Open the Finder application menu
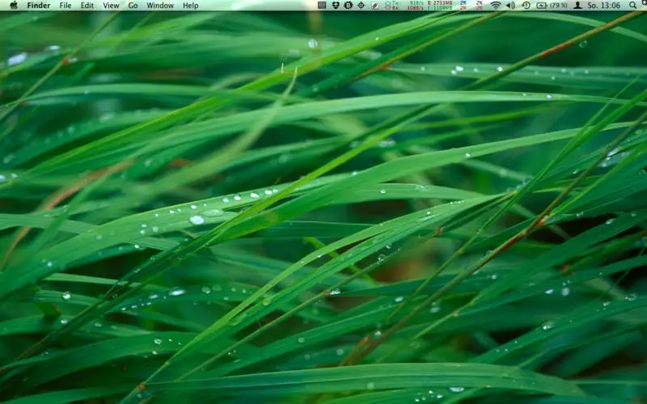This screenshot has height=404, width=647. point(38,5)
